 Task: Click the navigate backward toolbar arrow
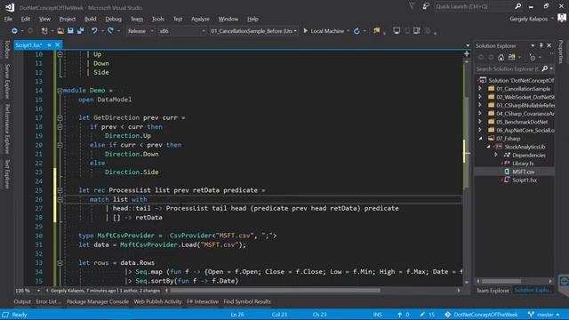click(x=14, y=31)
